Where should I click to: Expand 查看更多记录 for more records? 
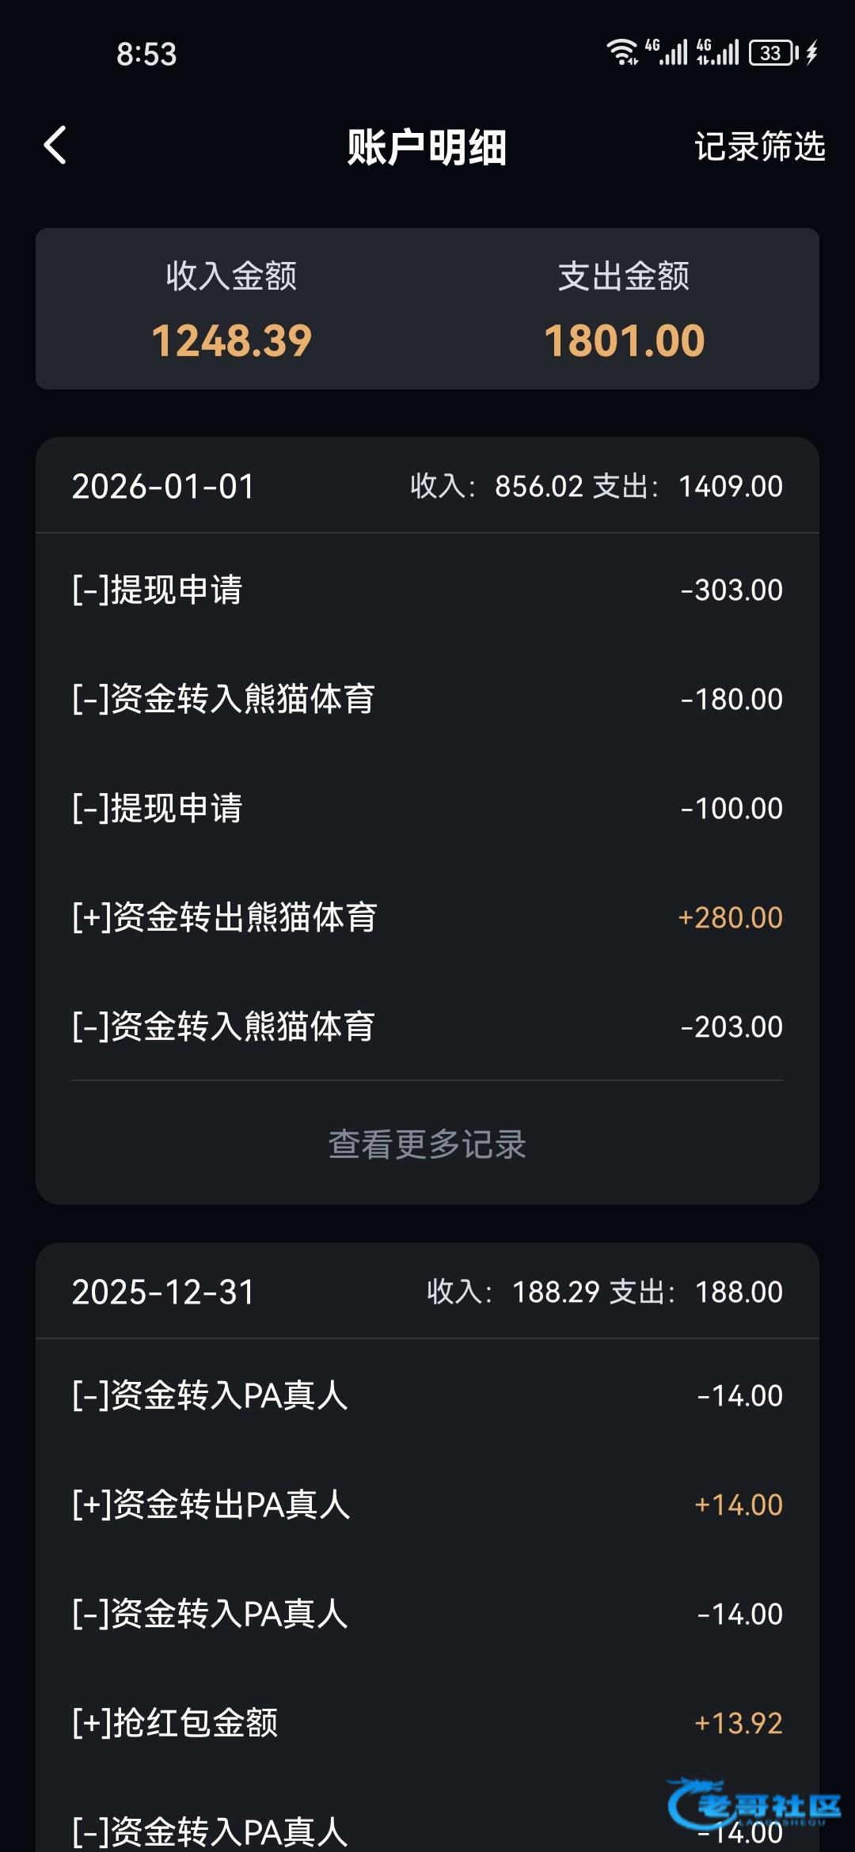tap(427, 1144)
